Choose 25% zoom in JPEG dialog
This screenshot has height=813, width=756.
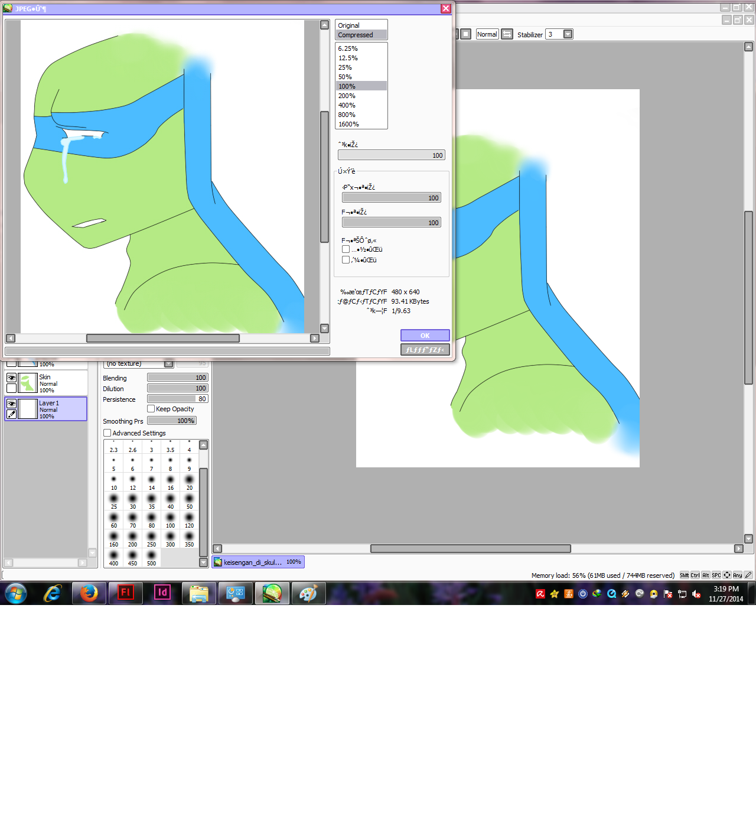[x=361, y=67]
